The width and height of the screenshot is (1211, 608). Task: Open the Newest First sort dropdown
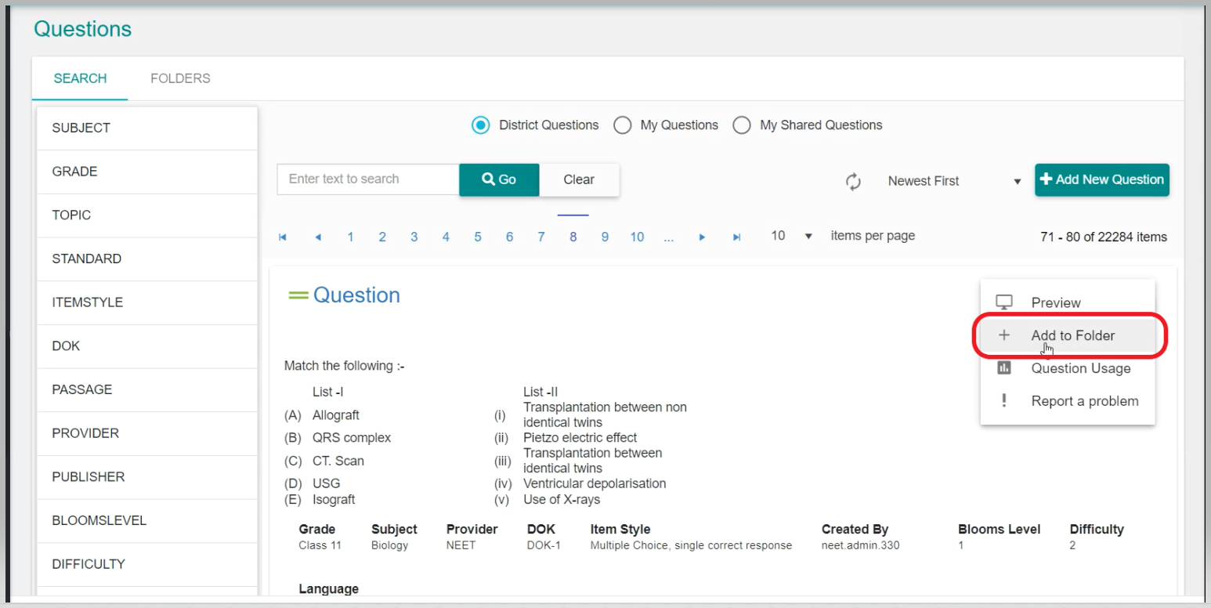pyautogui.click(x=953, y=181)
